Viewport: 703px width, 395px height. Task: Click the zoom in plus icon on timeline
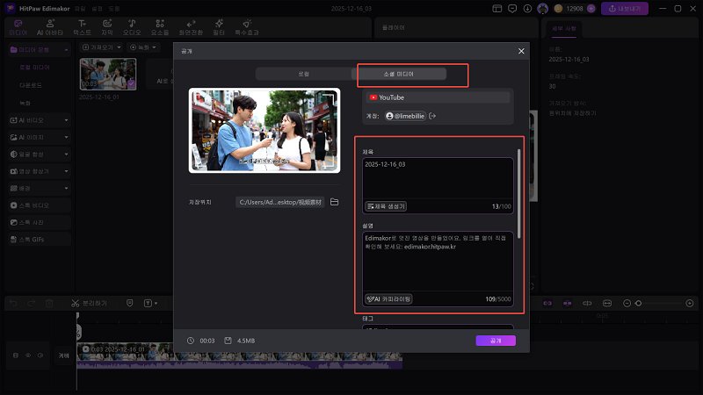(x=690, y=303)
